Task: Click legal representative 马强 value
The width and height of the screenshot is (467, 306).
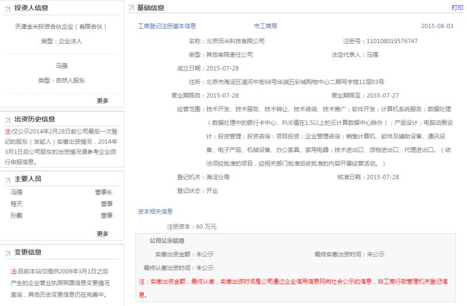Action: pyautogui.click(x=372, y=54)
